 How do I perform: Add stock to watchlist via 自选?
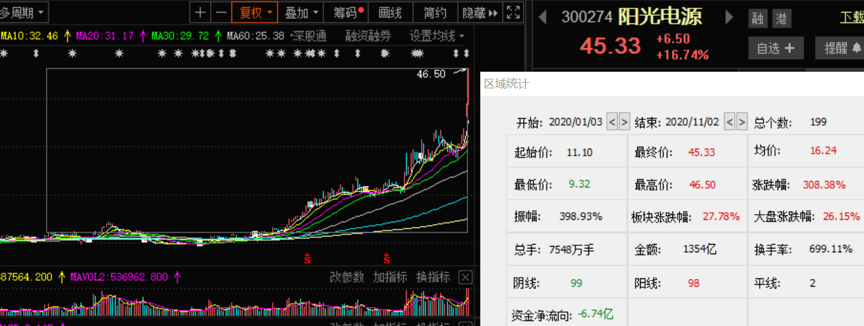(x=776, y=48)
